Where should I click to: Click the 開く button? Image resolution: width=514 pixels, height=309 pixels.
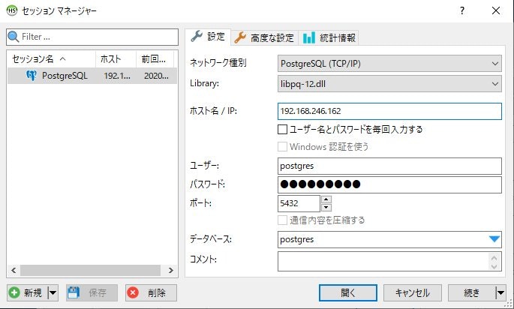tap(348, 292)
